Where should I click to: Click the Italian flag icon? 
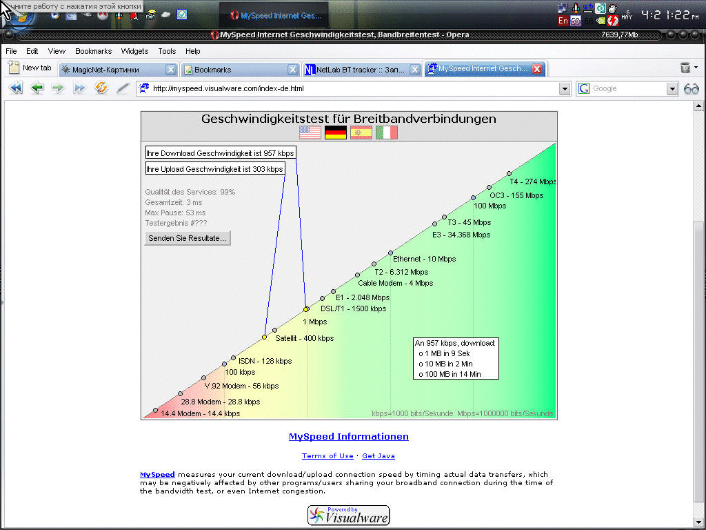coord(387,132)
